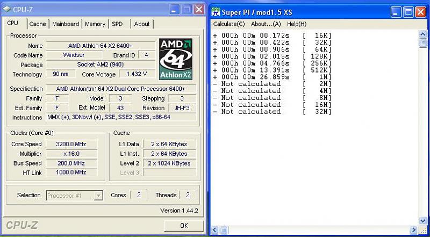Click the Super PI horizontal scrollbar right arrow

(x=413, y=229)
